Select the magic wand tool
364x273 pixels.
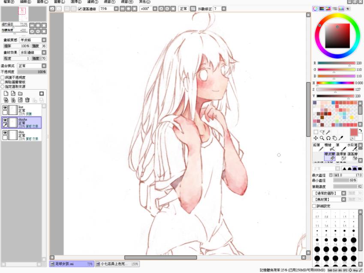(x=328, y=132)
